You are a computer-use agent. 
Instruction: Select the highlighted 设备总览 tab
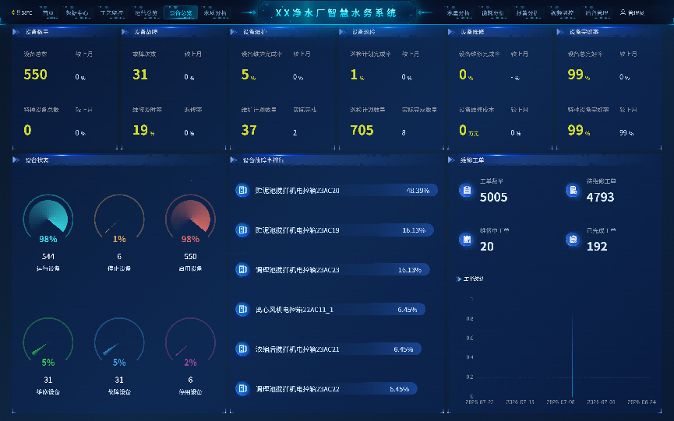[x=181, y=13]
